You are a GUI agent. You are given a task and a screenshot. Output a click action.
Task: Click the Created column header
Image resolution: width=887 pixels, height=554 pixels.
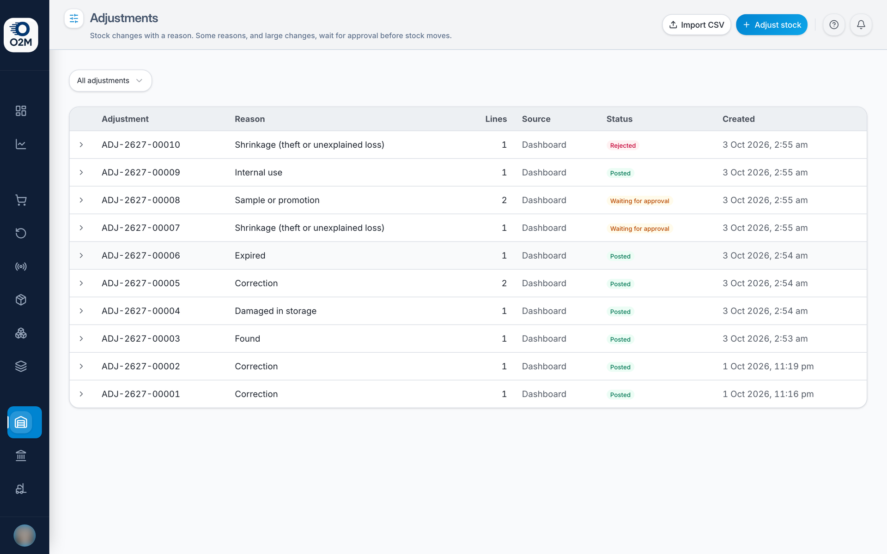[x=738, y=119]
